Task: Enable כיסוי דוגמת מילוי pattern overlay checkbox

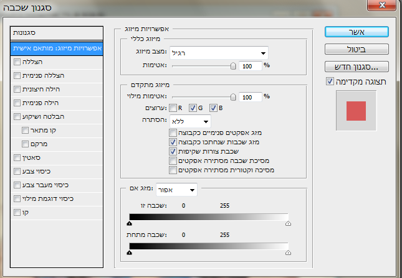Action: (17, 199)
